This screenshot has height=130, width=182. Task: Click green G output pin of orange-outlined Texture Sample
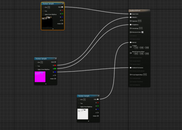pos(62,14)
